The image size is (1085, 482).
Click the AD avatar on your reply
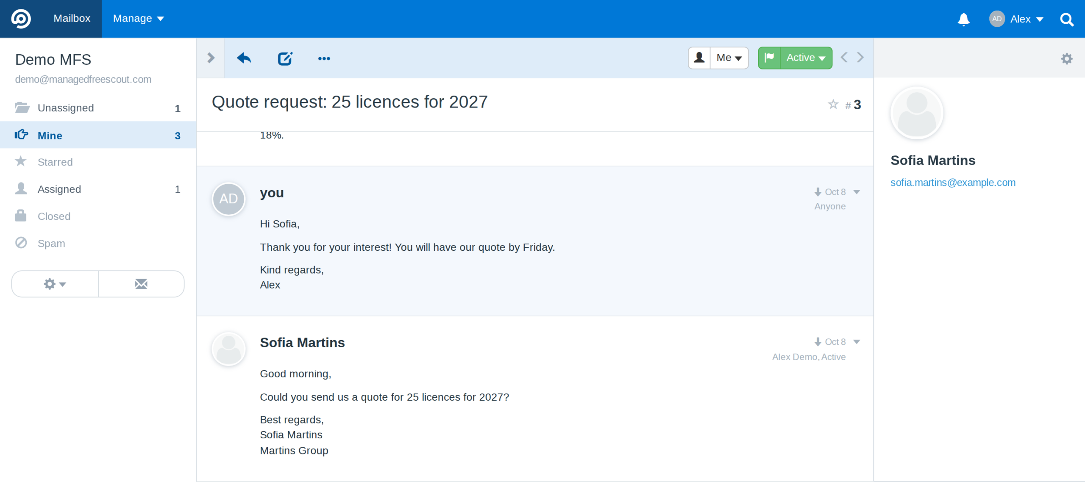pyautogui.click(x=228, y=199)
